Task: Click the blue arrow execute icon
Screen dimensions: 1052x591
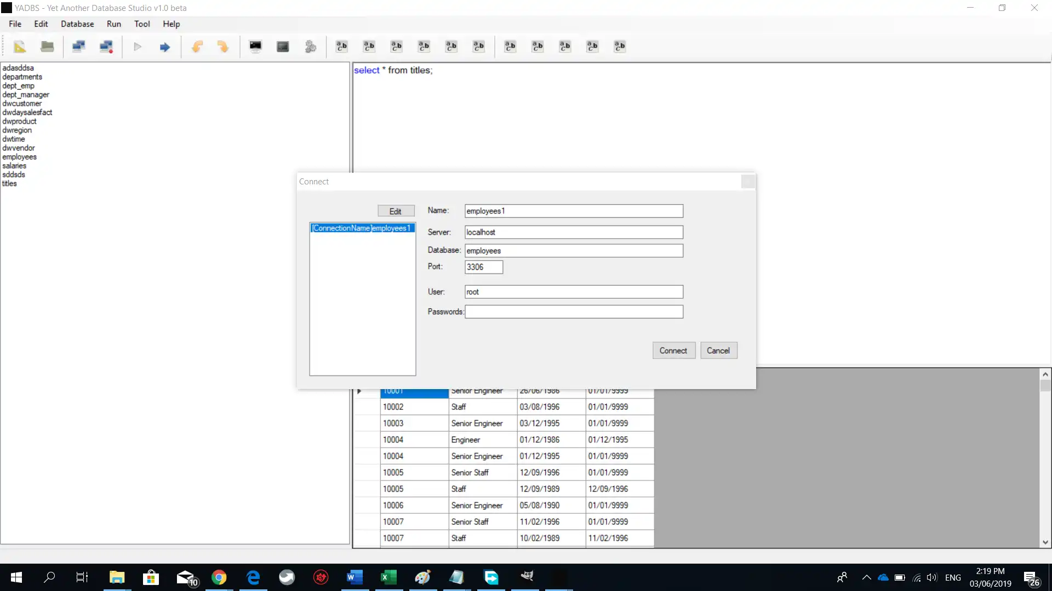Action: pos(165,47)
